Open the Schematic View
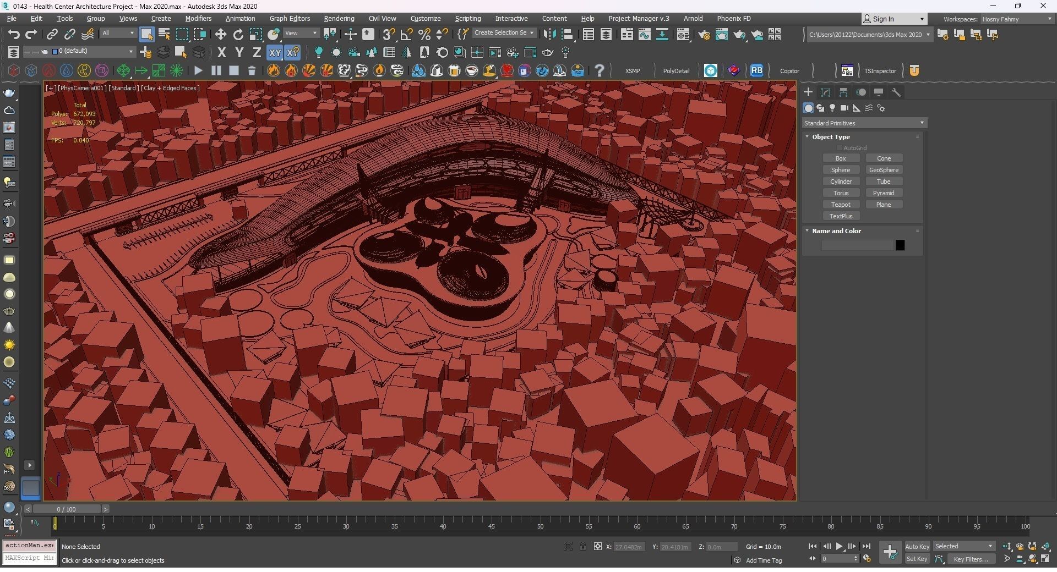The image size is (1057, 572). coord(662,35)
